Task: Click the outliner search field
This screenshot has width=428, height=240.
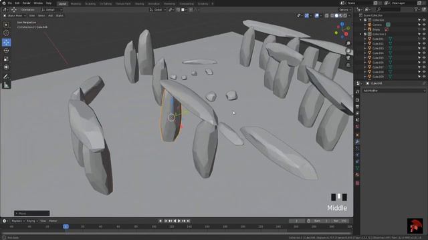Action: [389, 9]
